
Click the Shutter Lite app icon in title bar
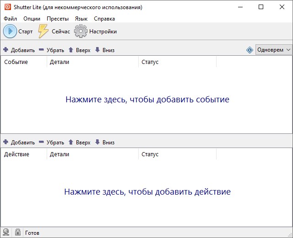pyautogui.click(x=8, y=7)
